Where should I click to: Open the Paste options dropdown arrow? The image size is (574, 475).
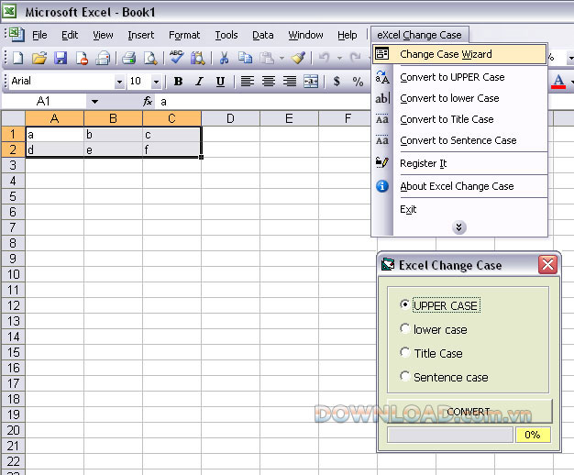(281, 58)
